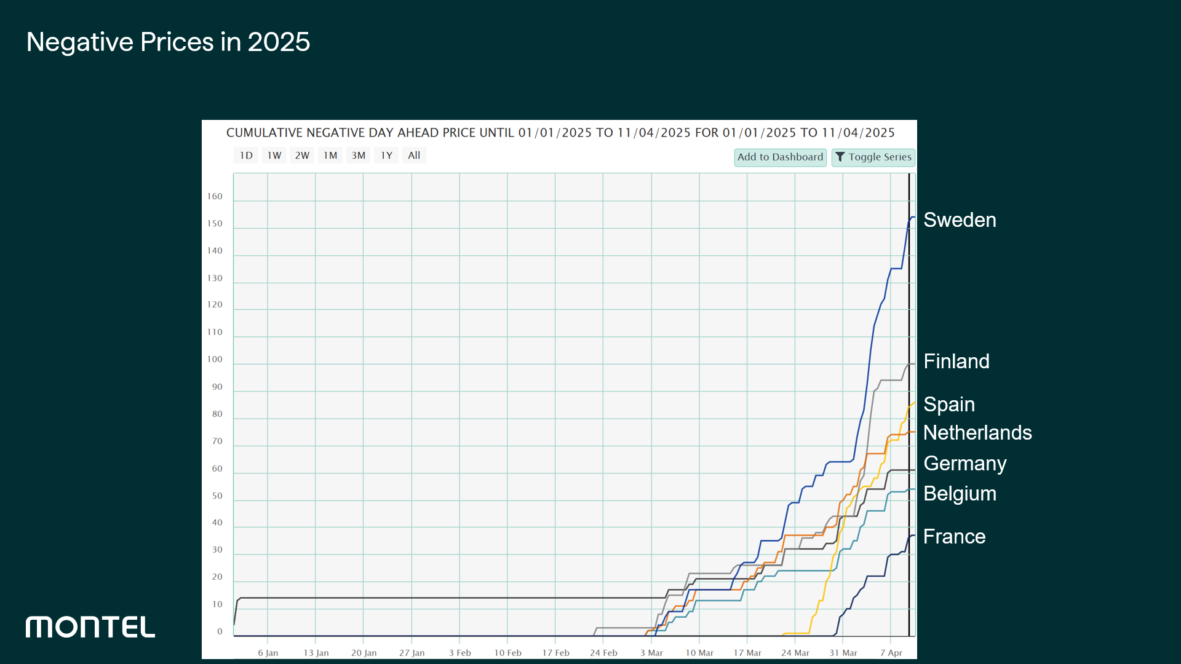
Task: Set the chart range to 1Y
Action: 386,156
